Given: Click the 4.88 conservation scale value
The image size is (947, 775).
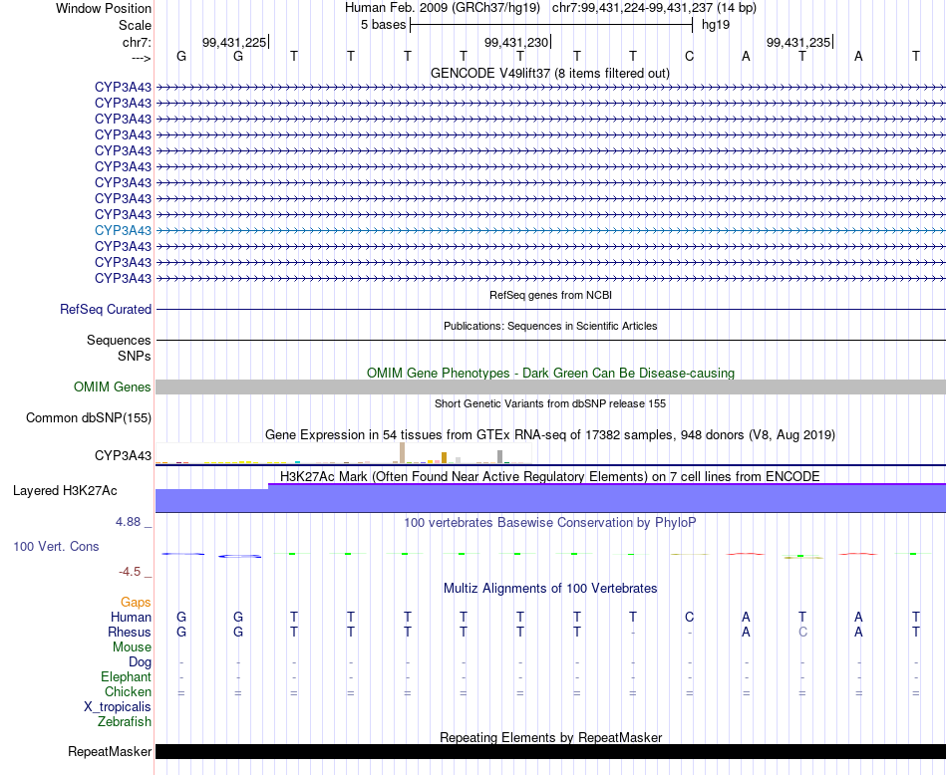Looking at the screenshot, I should [x=128, y=522].
